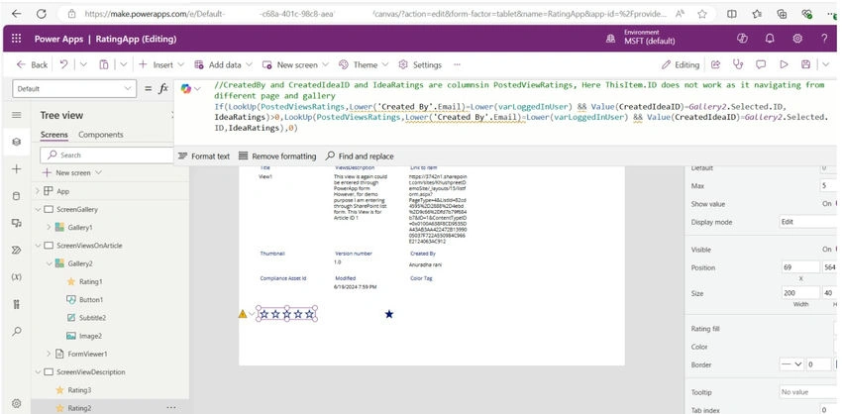Click the Back button in toolbar
842x414 pixels.
tap(33, 64)
